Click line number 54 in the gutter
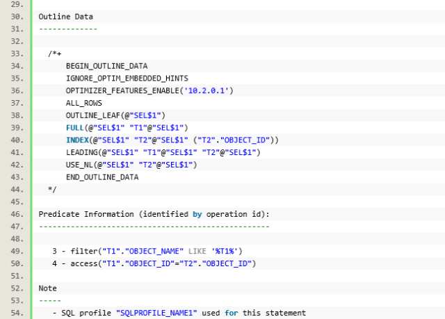 tap(15, 313)
